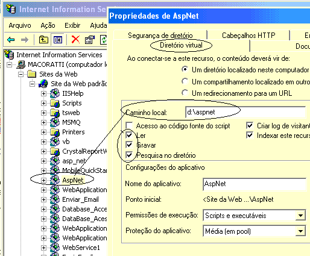Click the IIS title bar application icon
Screen dimensions: 310x256
coord(11,9)
